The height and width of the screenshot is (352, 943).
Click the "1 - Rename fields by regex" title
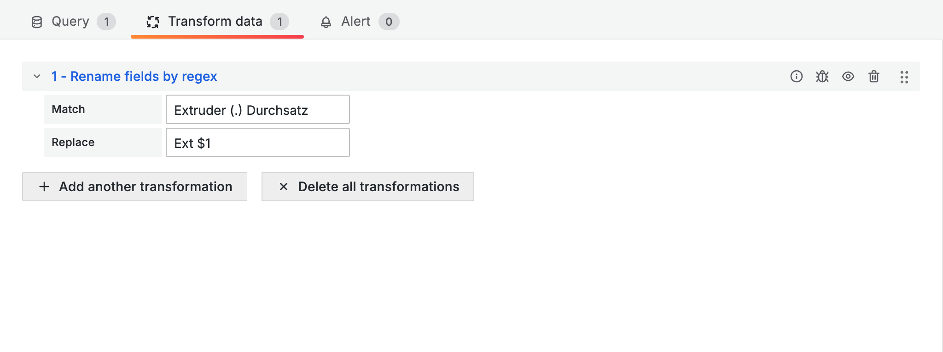pos(134,76)
